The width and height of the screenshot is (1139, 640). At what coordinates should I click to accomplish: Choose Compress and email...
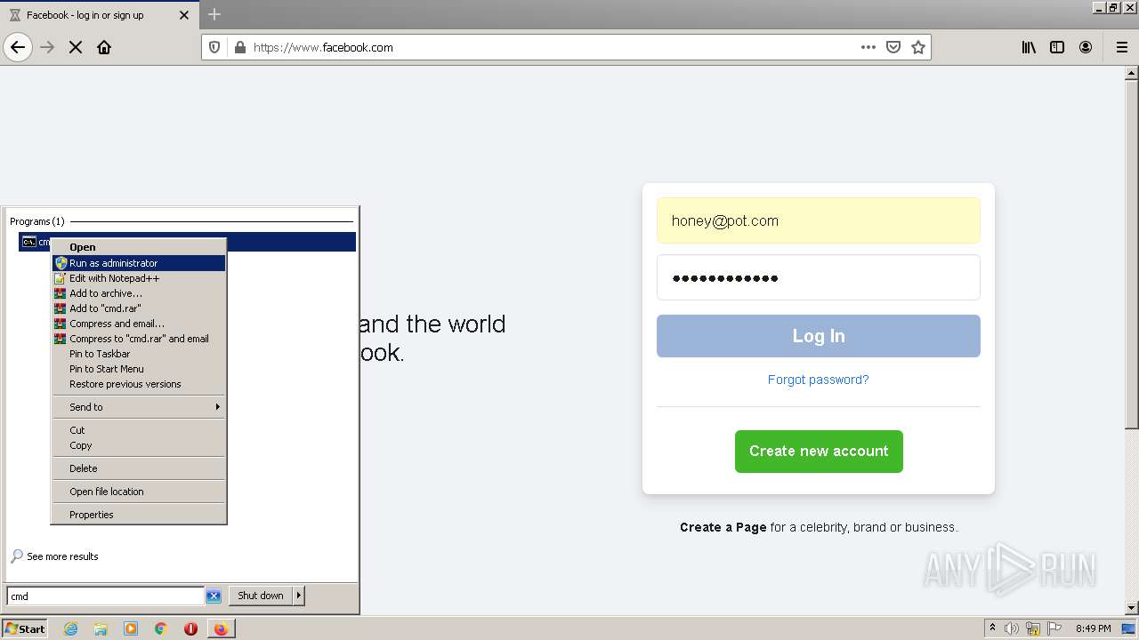[x=138, y=324]
